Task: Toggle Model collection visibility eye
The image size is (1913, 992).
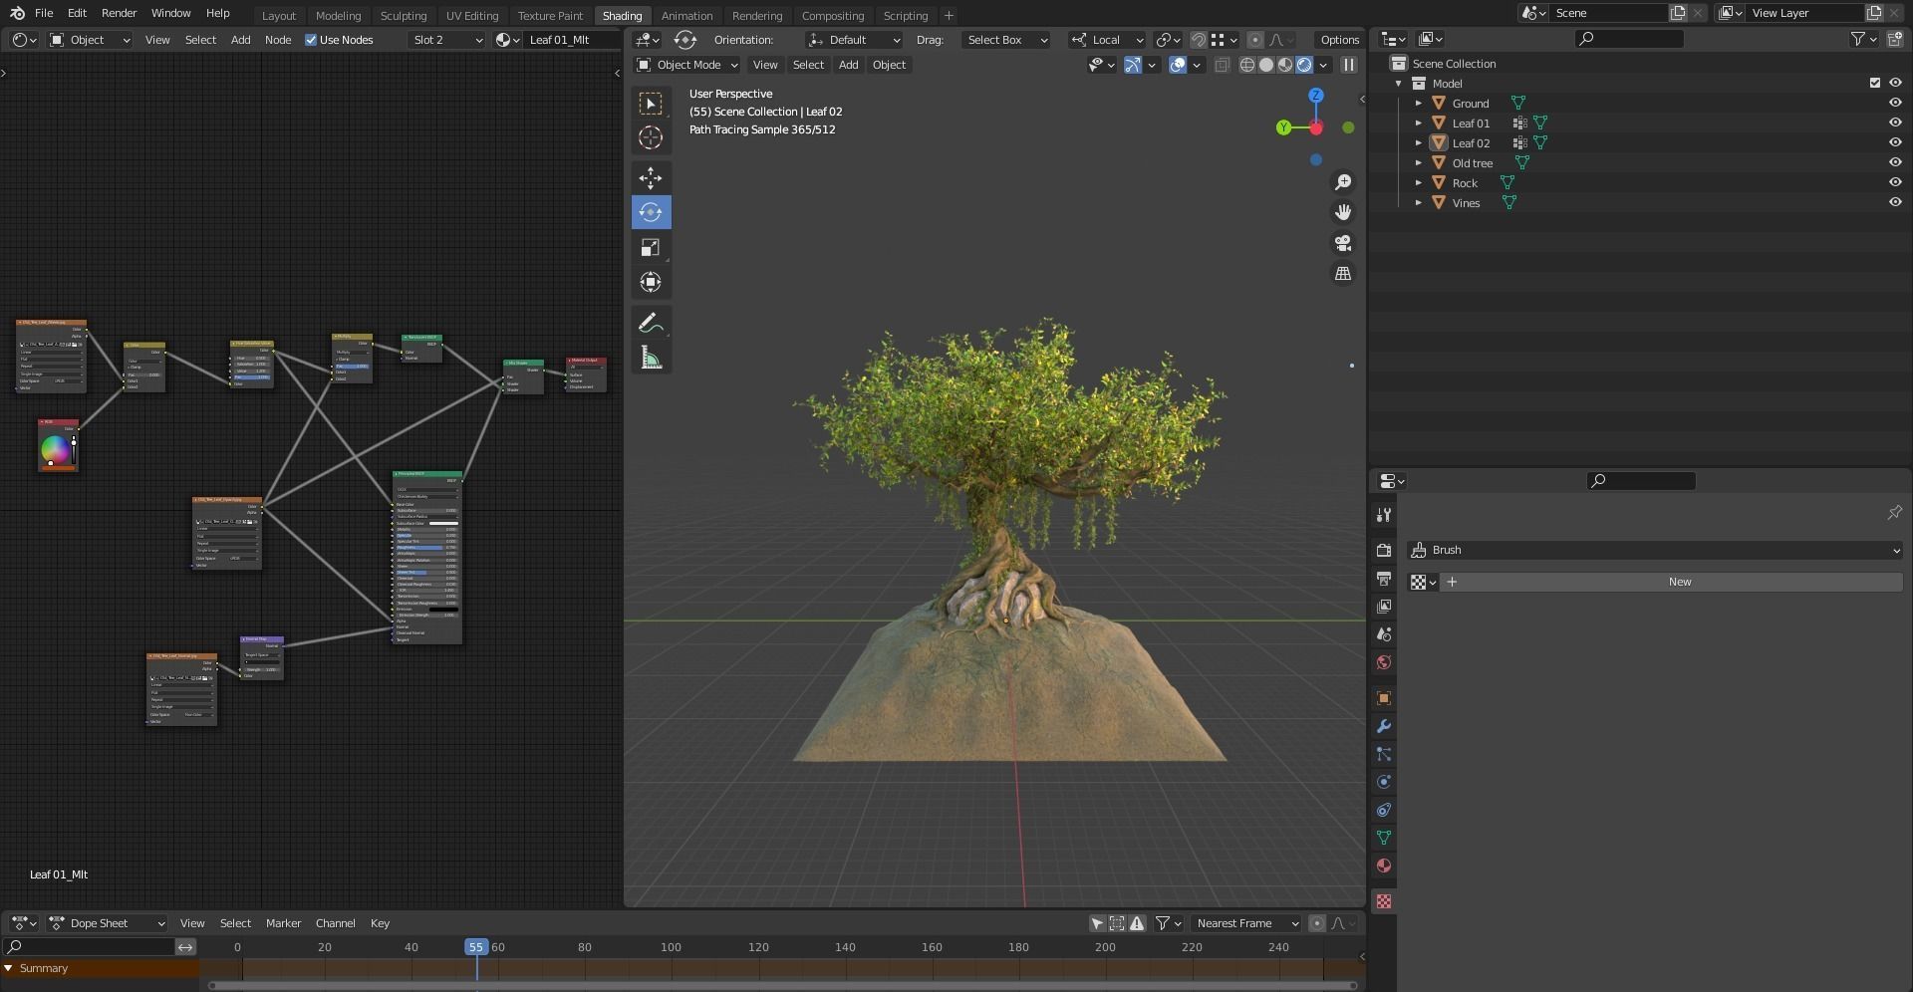Action: pyautogui.click(x=1894, y=83)
